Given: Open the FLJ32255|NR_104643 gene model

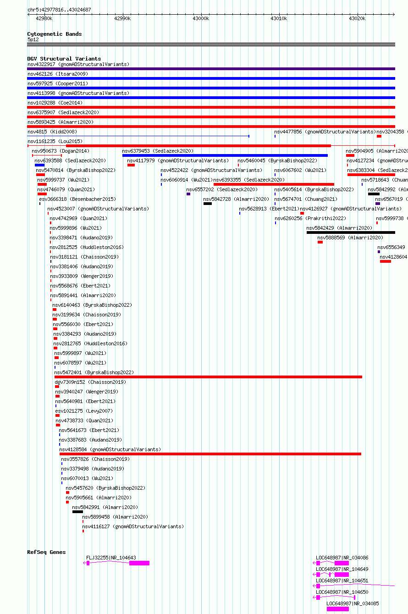Looking at the screenshot, I should [x=116, y=563].
